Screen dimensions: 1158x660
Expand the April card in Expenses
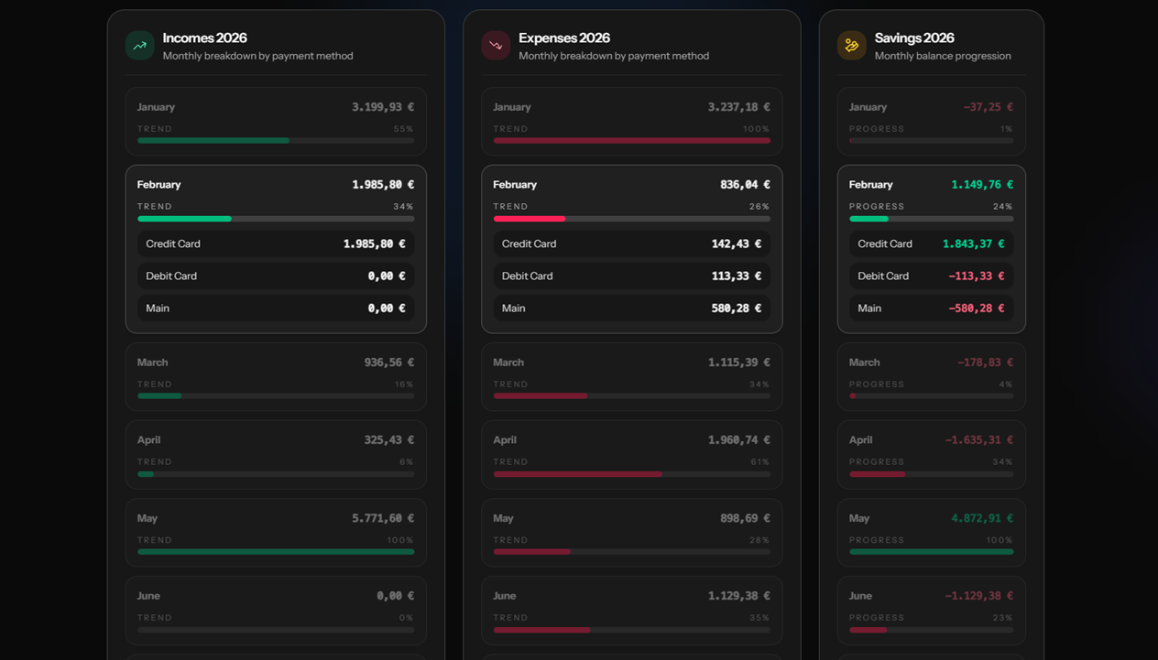[632, 455]
